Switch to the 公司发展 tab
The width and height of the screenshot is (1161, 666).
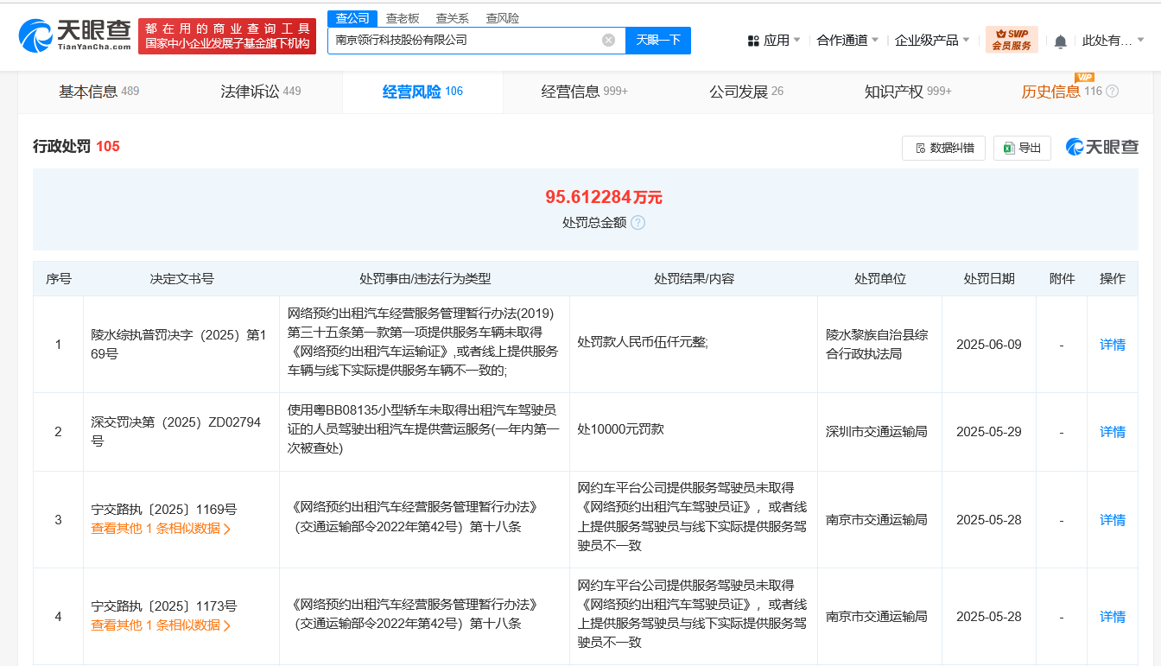(x=746, y=92)
